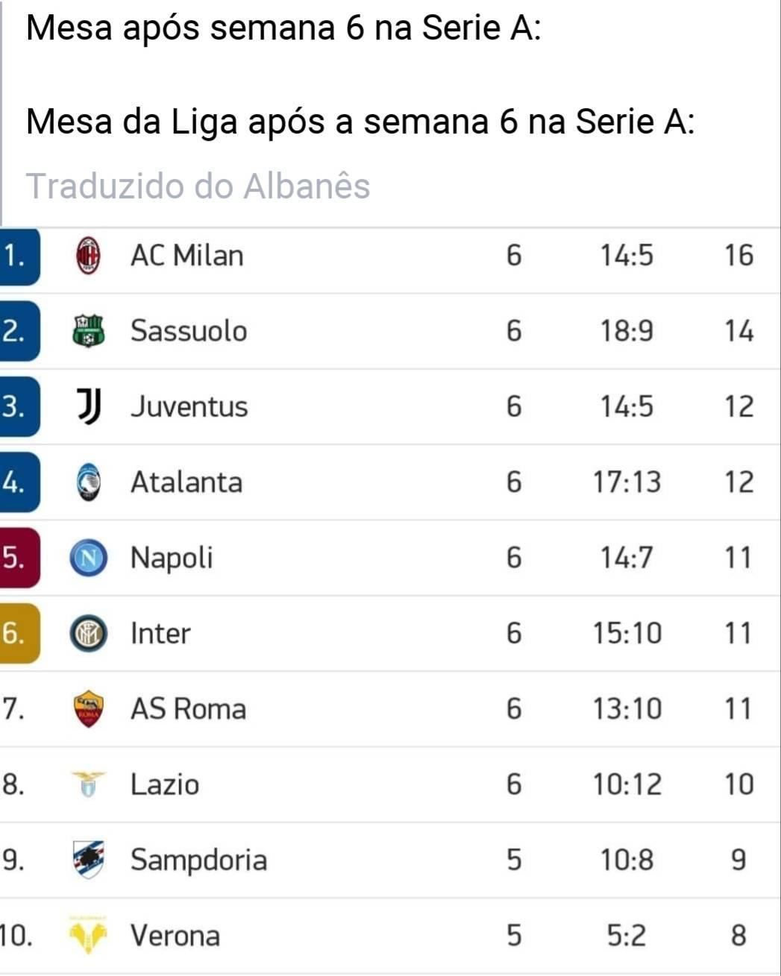Click the position 6 gold badge
Screen dimensions: 781x976
tap(19, 633)
